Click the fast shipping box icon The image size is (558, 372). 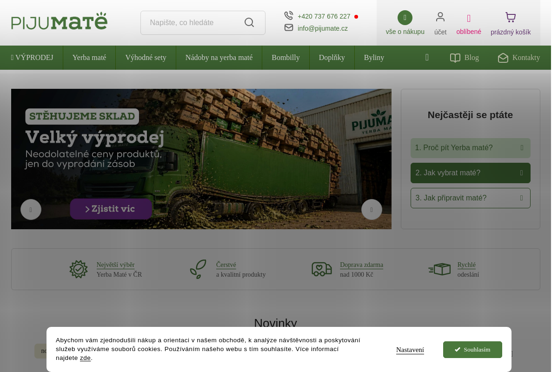(439, 269)
